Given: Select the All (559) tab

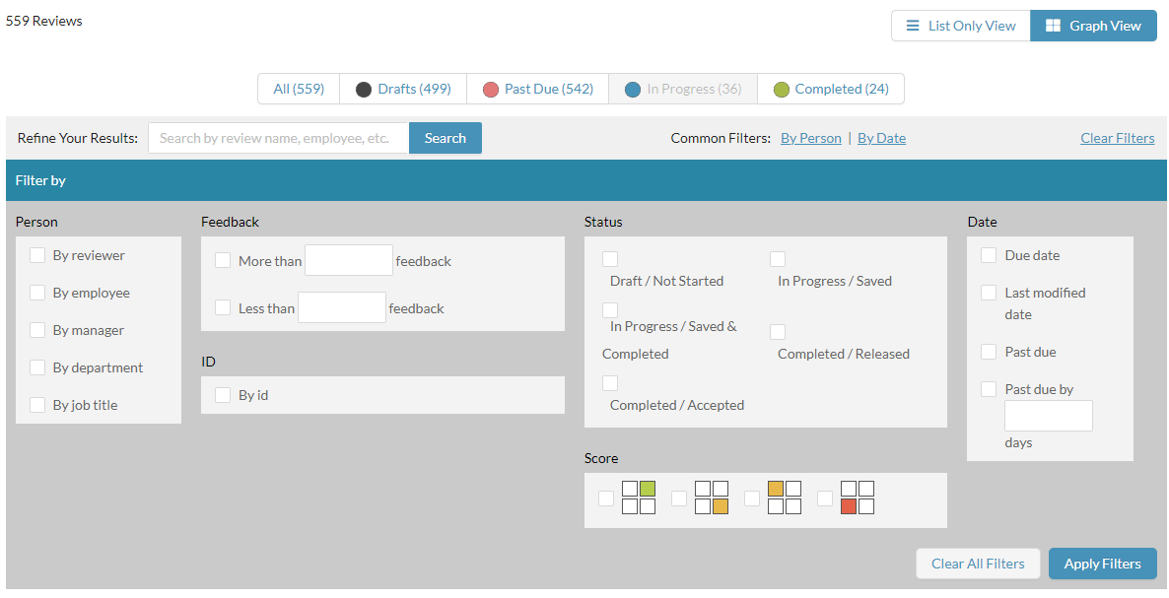Looking at the screenshot, I should click(299, 89).
